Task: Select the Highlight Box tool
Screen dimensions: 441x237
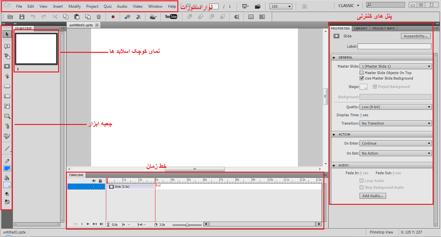Action: [x=7, y=66]
